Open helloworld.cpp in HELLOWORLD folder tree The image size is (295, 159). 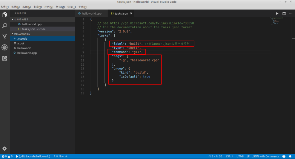coord(42,53)
